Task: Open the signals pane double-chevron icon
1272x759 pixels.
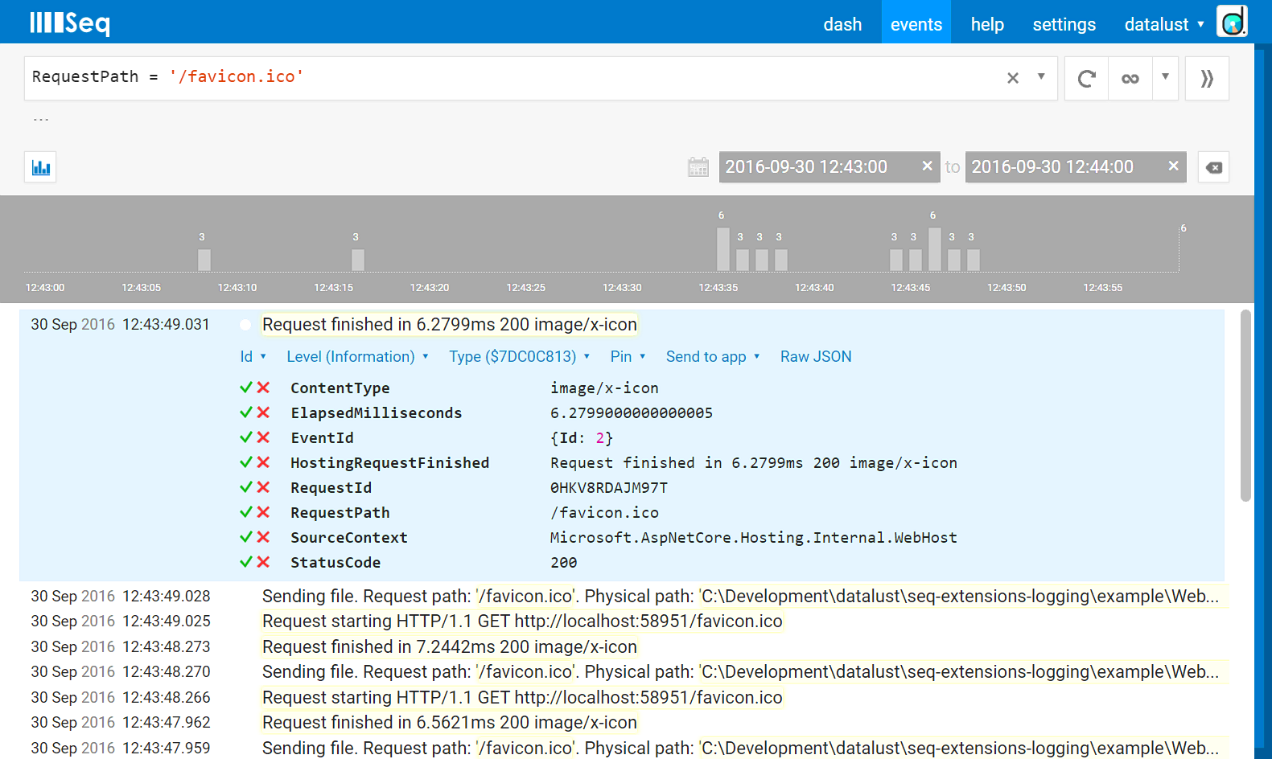Action: (x=1207, y=79)
